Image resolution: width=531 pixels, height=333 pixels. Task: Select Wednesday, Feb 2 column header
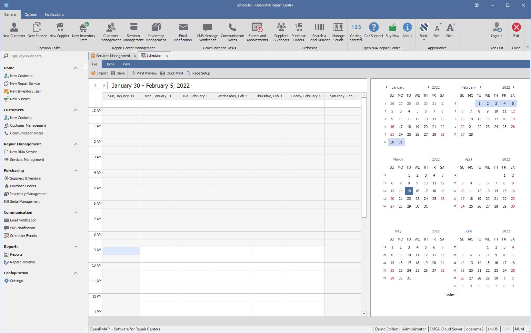click(x=232, y=96)
